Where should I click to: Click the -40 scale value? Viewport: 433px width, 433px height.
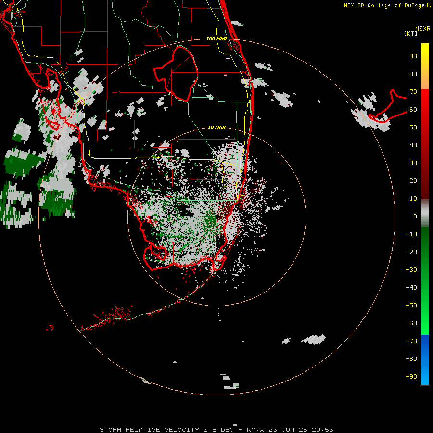tap(411, 288)
